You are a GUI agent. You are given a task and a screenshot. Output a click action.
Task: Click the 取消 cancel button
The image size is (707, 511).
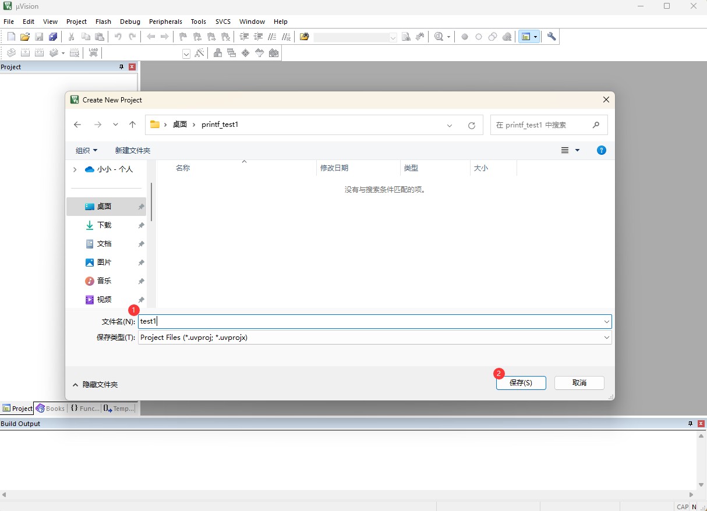point(579,383)
